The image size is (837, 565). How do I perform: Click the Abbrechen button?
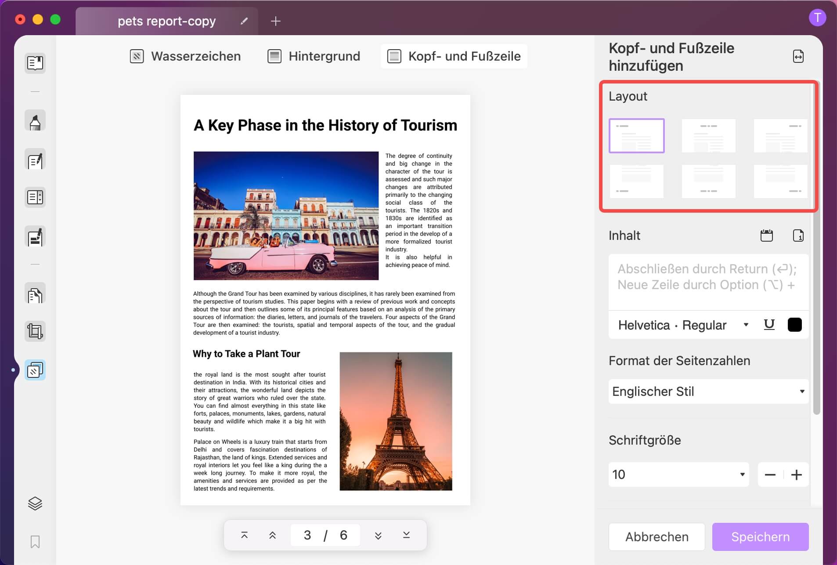coord(657,537)
